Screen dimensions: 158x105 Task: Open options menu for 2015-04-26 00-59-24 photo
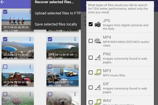[x=30, y=12]
